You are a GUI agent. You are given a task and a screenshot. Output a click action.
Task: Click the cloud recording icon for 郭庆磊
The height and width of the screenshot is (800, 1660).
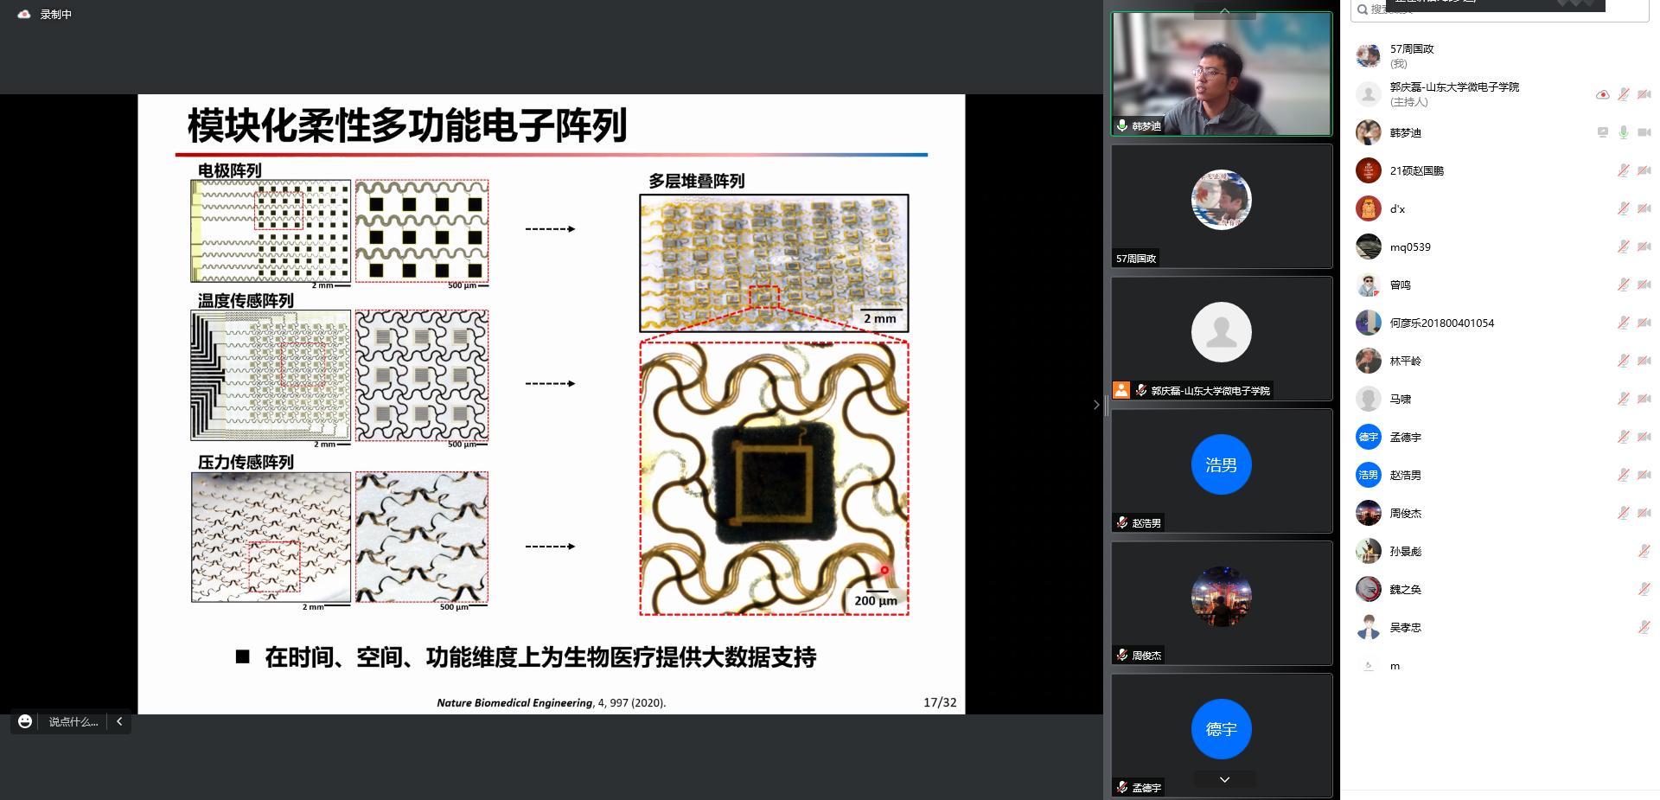point(1602,94)
